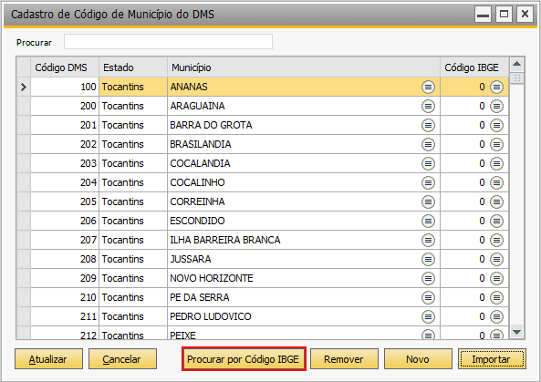The width and height of the screenshot is (541, 382).
Task: Open the list icon beside JUSSARA município
Action: pos(428,259)
